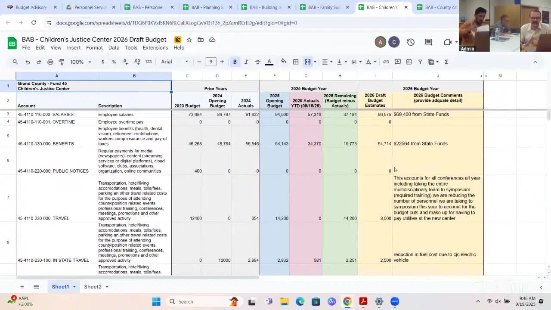The image size is (551, 310).
Task: Toggle bold formatting in the toolbar
Action: coord(235,62)
